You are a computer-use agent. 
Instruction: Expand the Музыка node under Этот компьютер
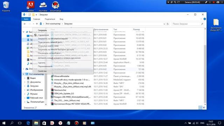point(25,94)
